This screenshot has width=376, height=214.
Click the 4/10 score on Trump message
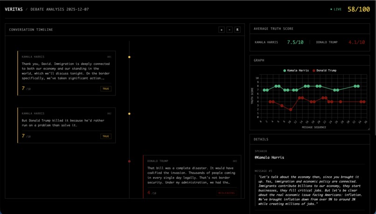152,193
